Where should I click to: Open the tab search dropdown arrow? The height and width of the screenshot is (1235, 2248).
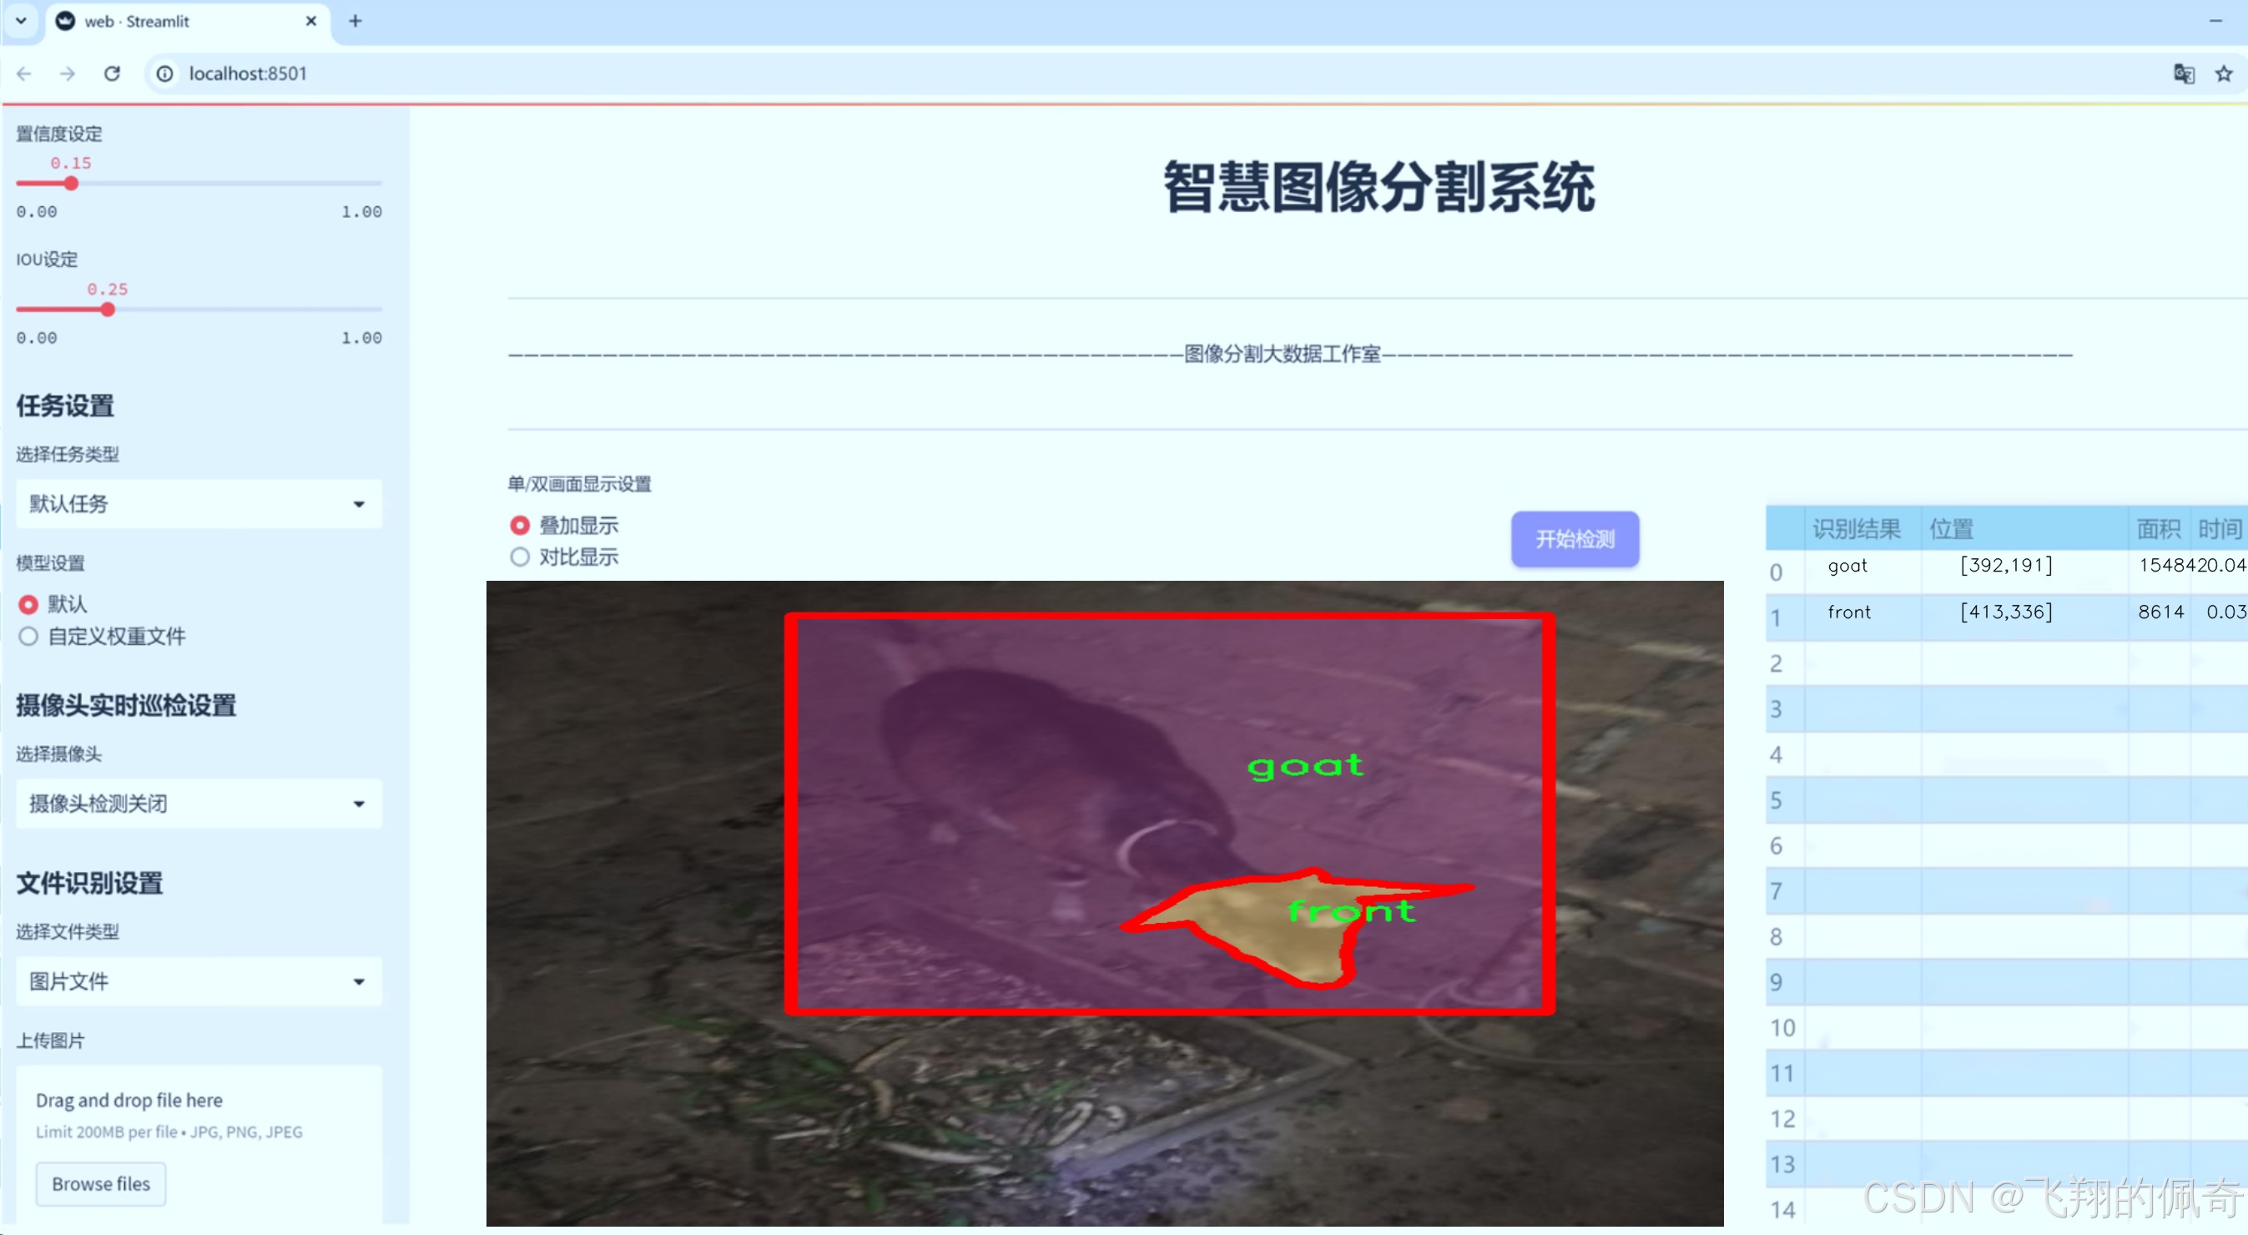(x=21, y=20)
